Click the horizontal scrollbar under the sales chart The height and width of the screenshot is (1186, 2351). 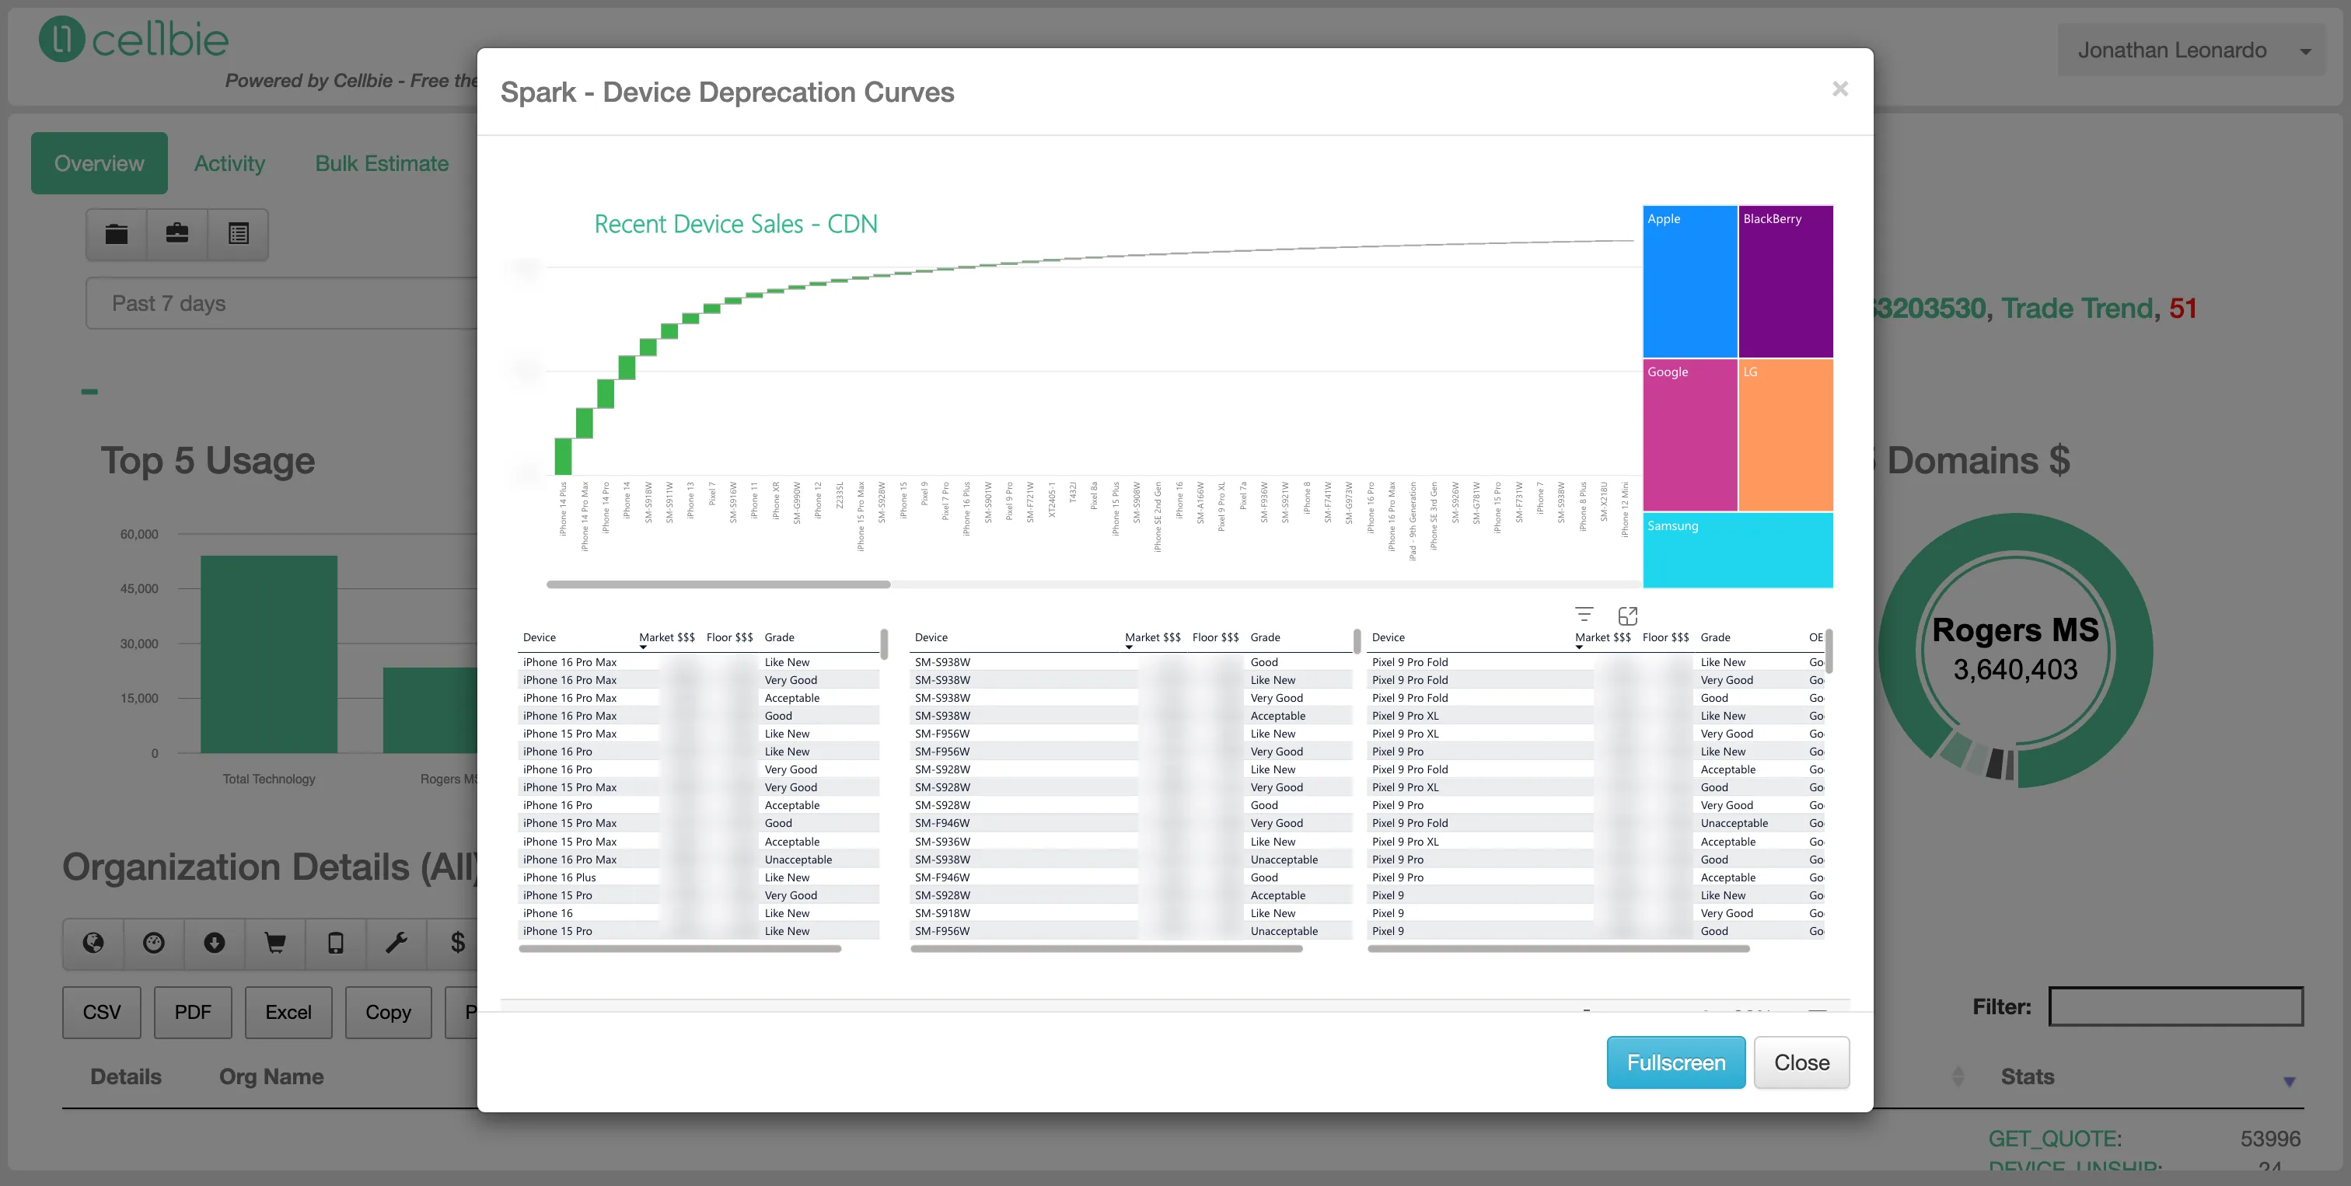pyautogui.click(x=718, y=584)
